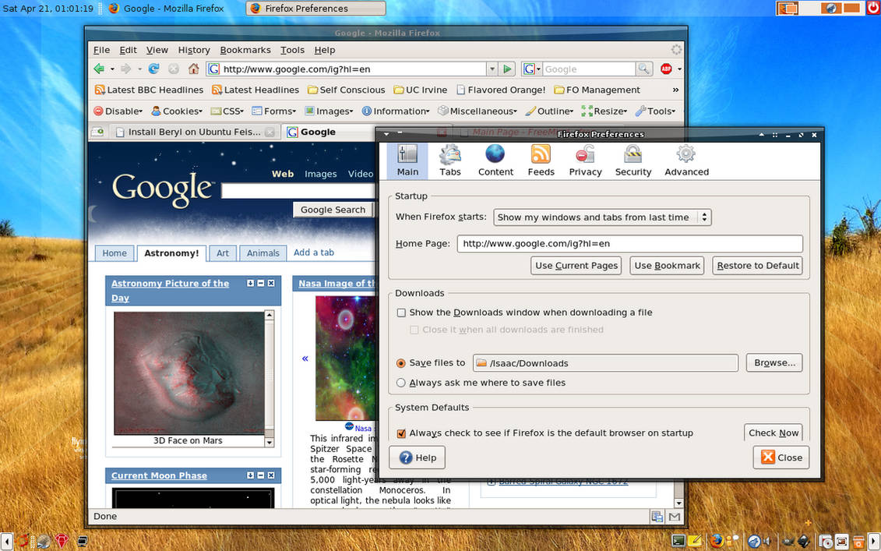Expand the Disable menu in developer toolbar
Screen dimensions: 881x551
point(118,111)
